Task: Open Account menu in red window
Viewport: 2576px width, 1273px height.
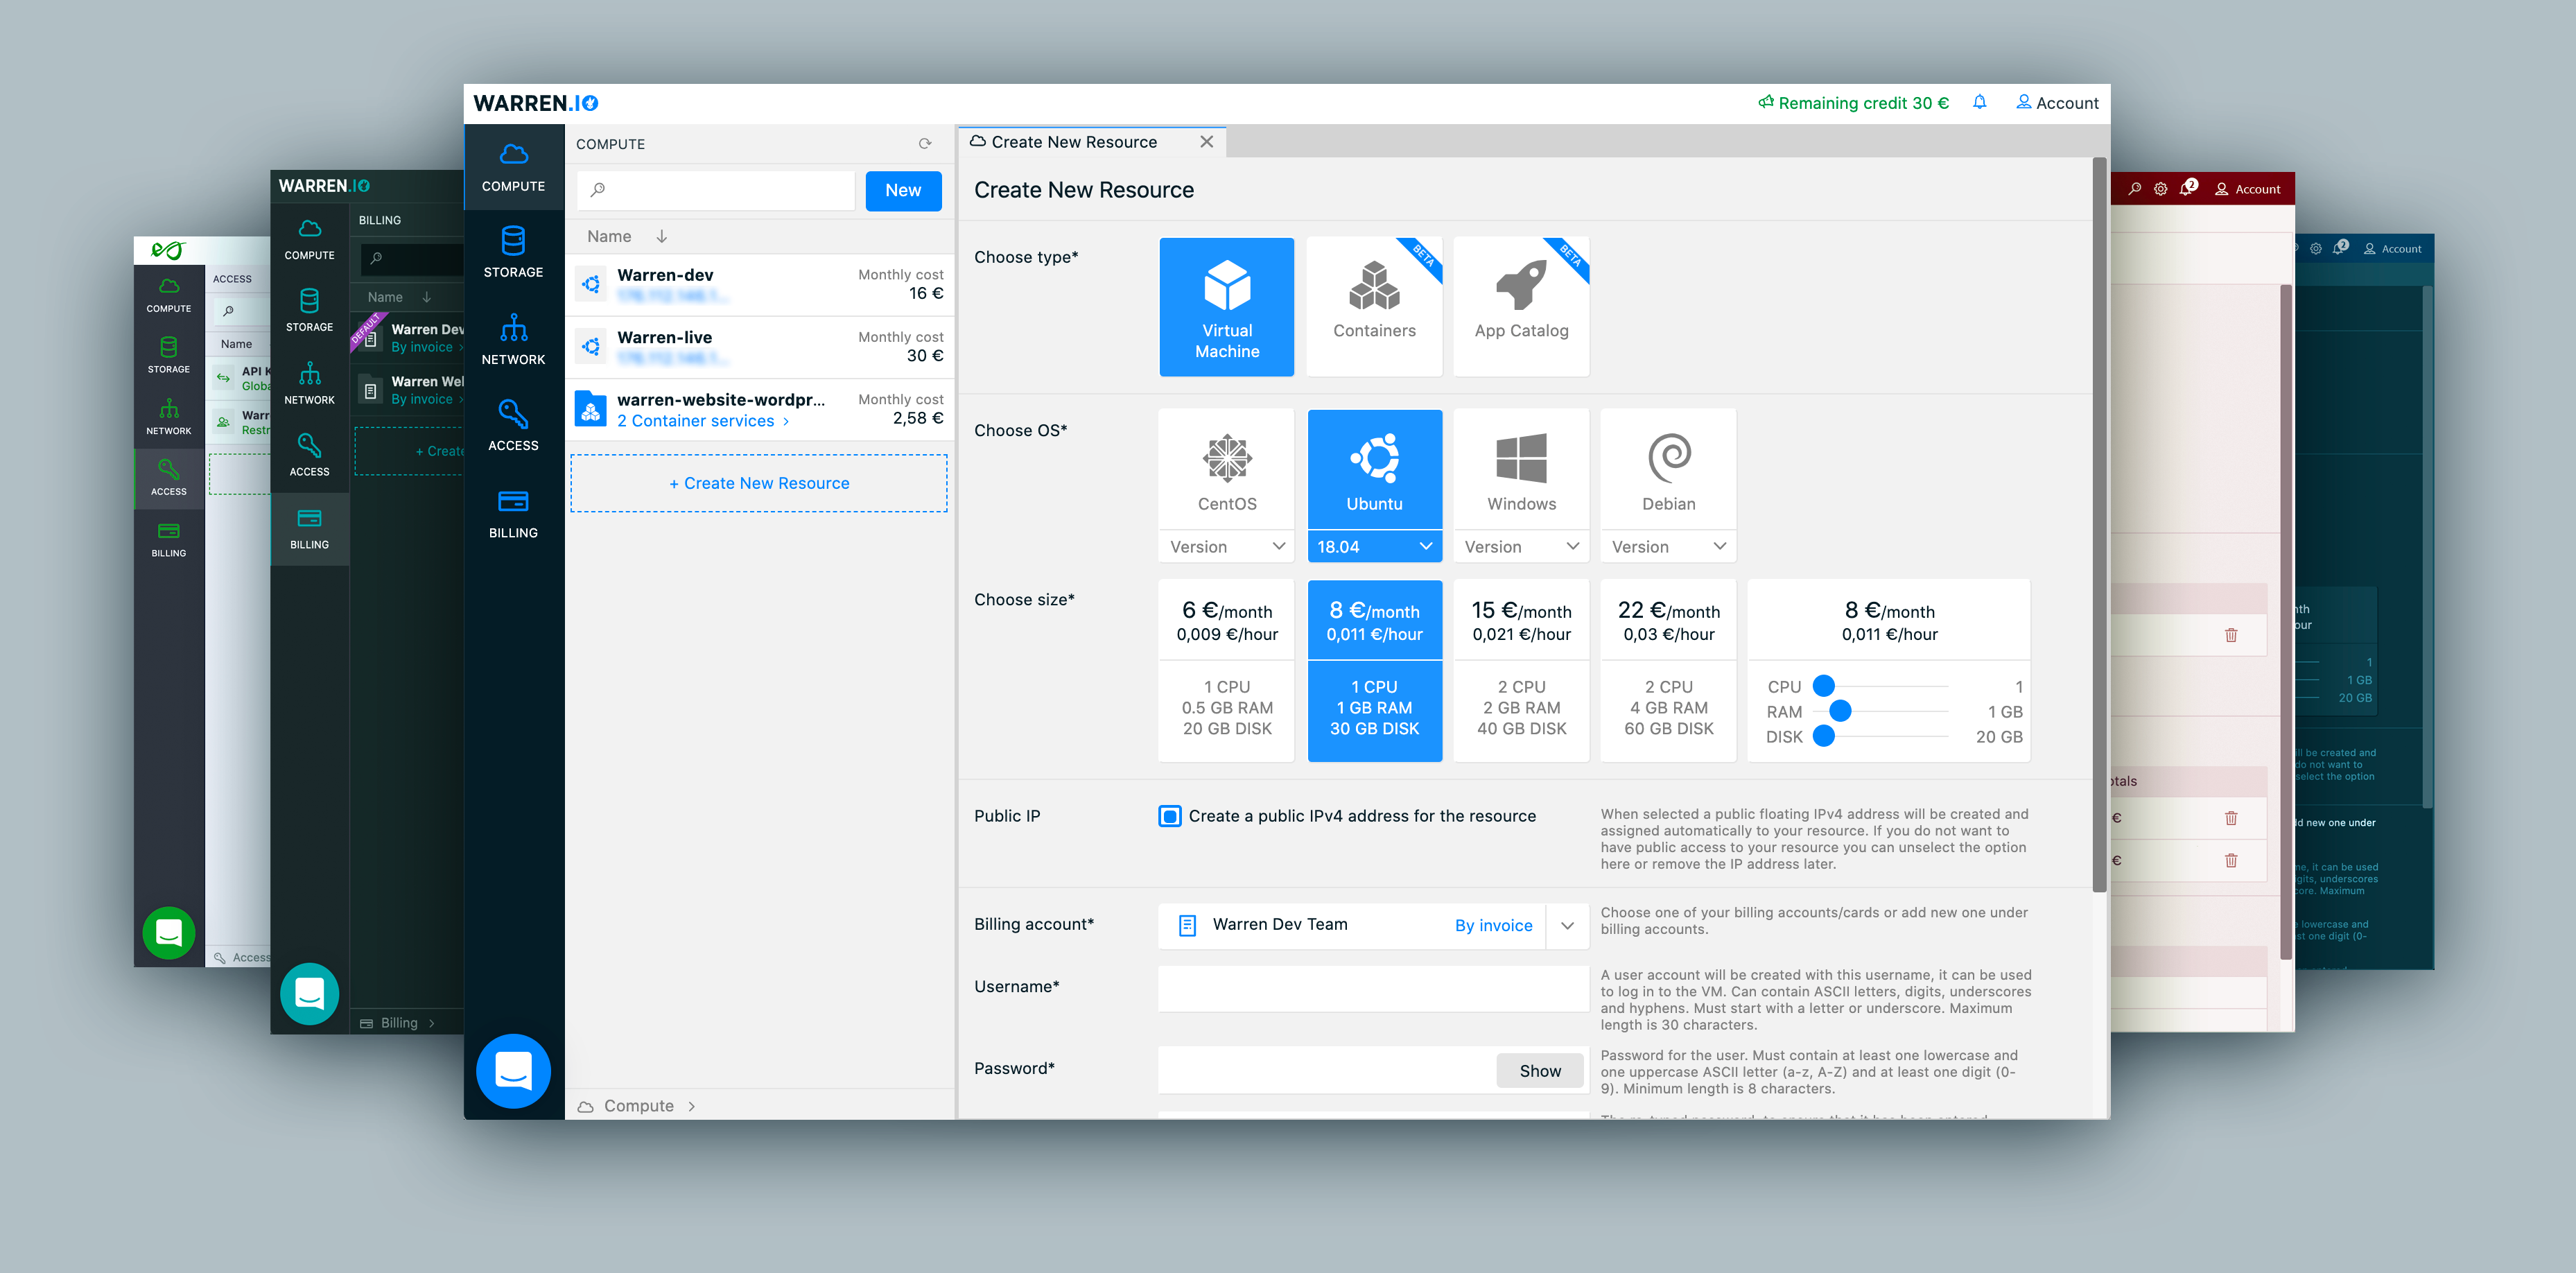Action: 2247,188
